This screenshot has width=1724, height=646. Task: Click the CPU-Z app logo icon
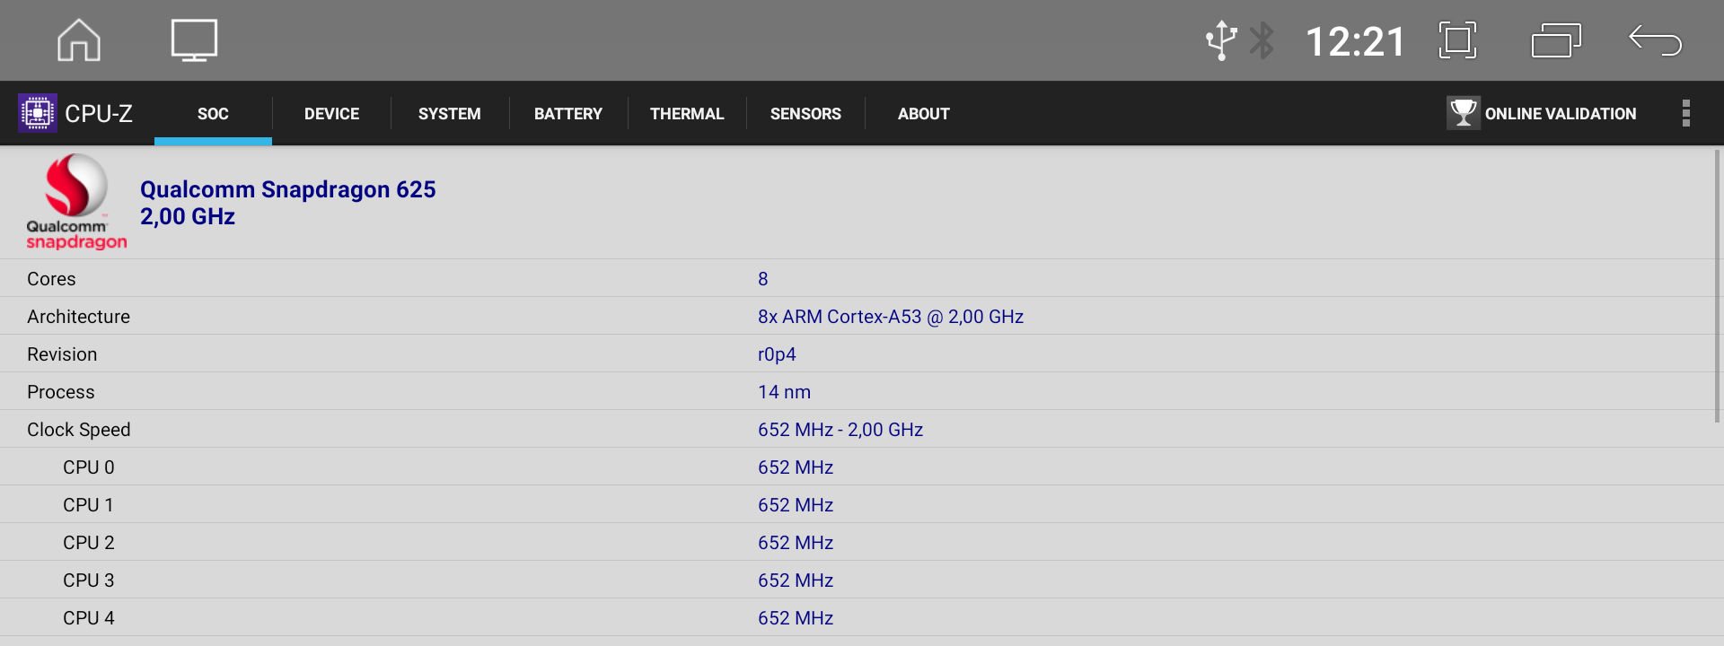38,113
